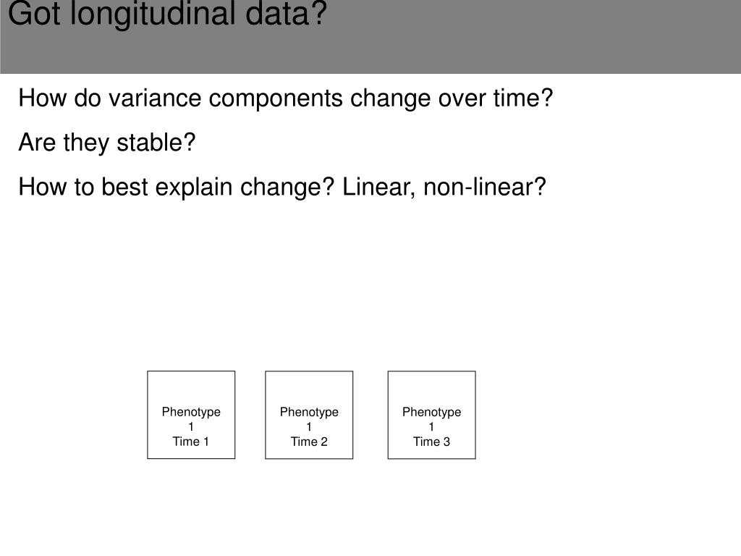Click the word "components" in the first line

click(x=276, y=99)
